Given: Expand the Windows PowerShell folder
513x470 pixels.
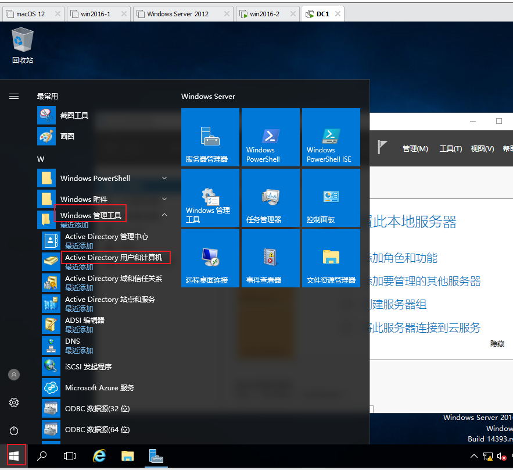Looking at the screenshot, I should tap(164, 178).
